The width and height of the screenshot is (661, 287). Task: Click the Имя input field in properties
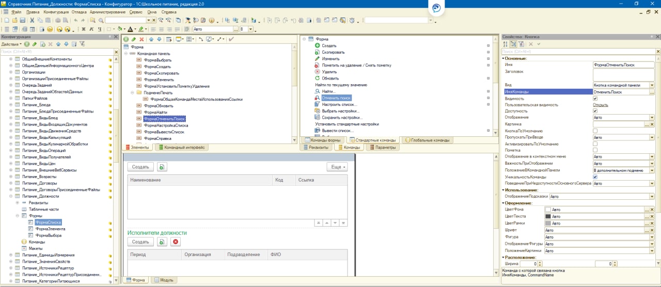coord(623,65)
